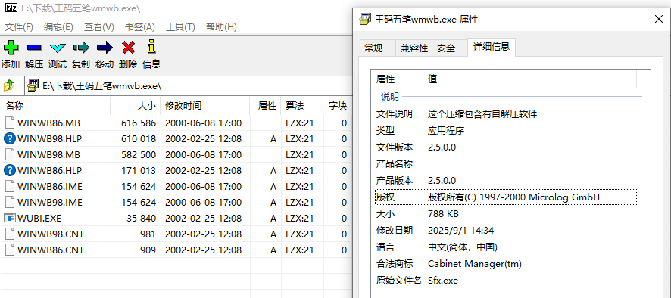Select file name WINWB98.HLP
Image resolution: width=671 pixels, height=298 pixels.
pos(50,139)
